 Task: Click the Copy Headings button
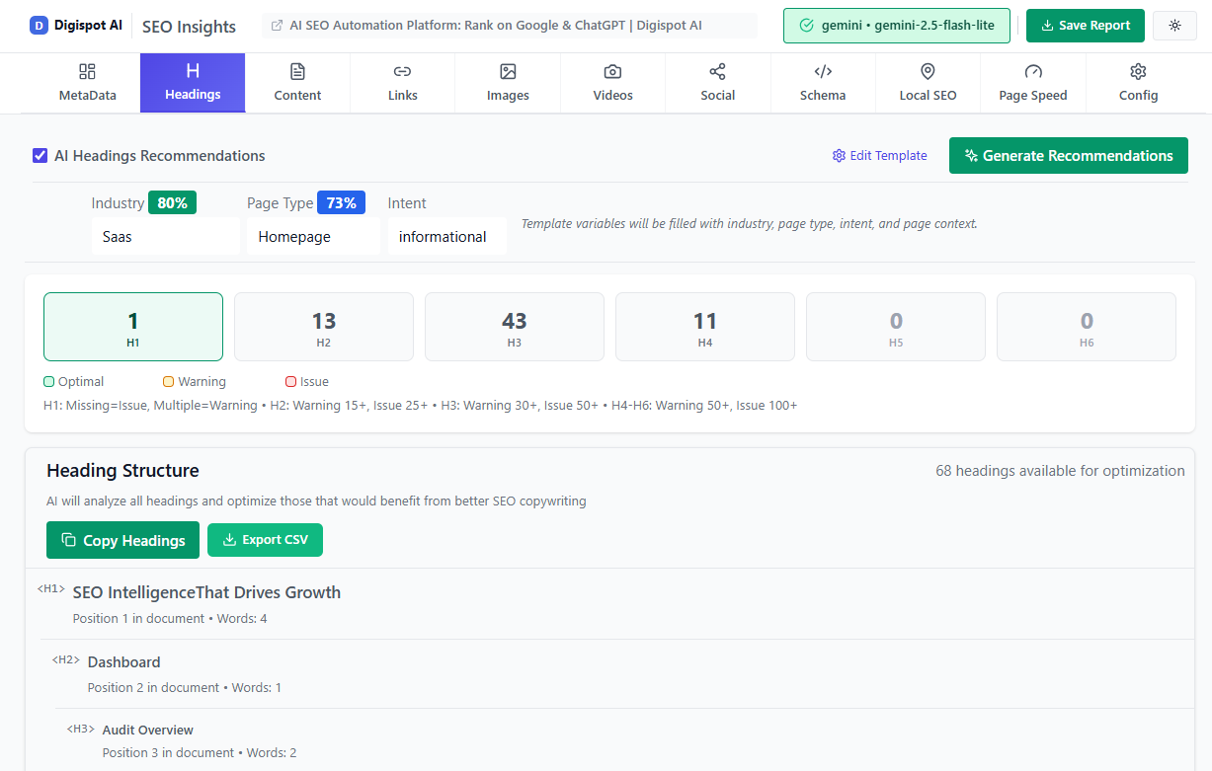[122, 540]
